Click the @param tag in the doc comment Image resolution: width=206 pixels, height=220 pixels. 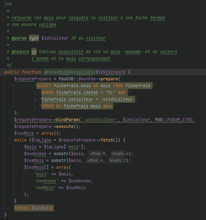coord(19,38)
